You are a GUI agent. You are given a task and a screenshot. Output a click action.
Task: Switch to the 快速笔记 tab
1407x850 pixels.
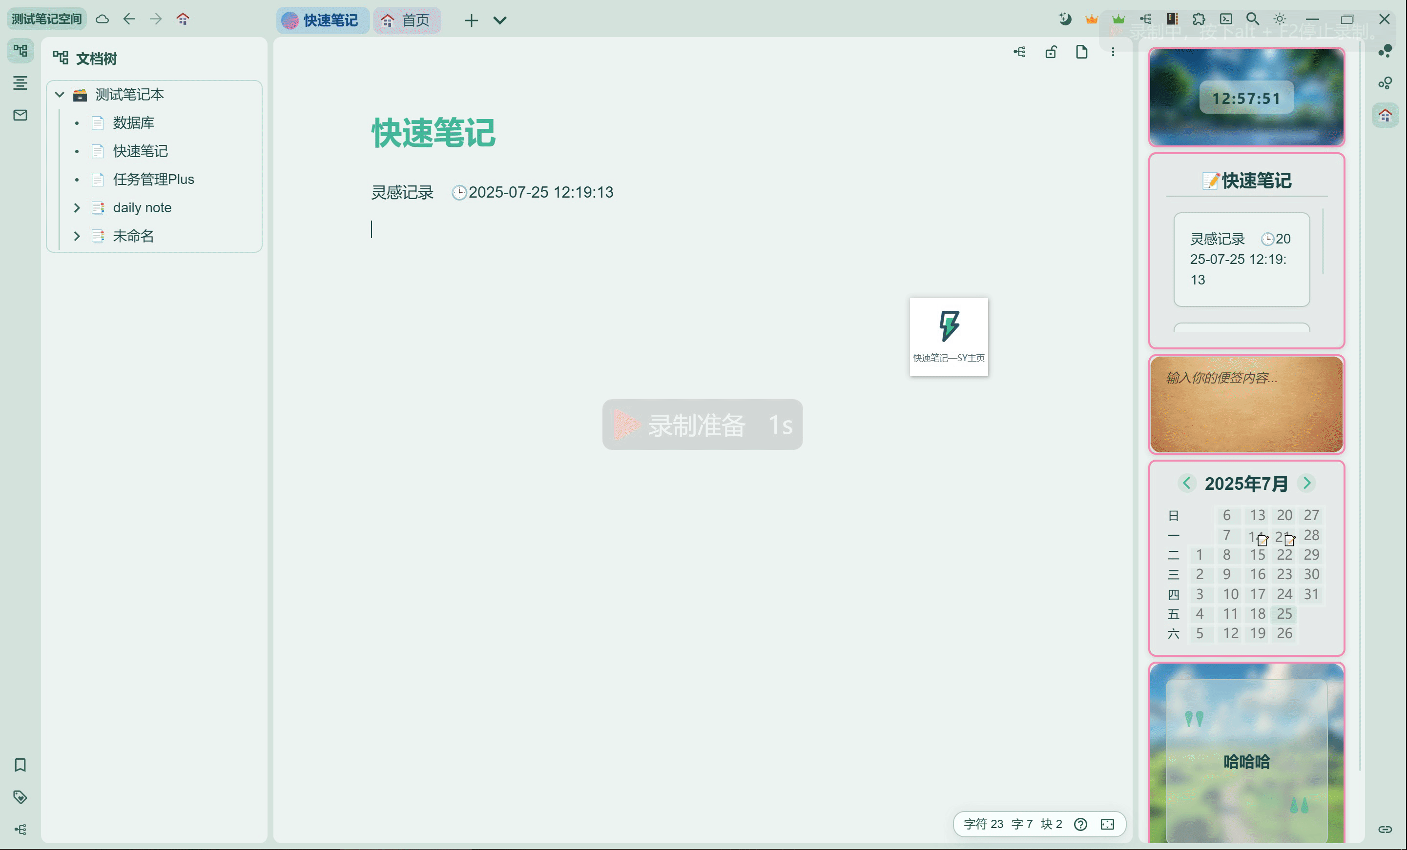[323, 20]
